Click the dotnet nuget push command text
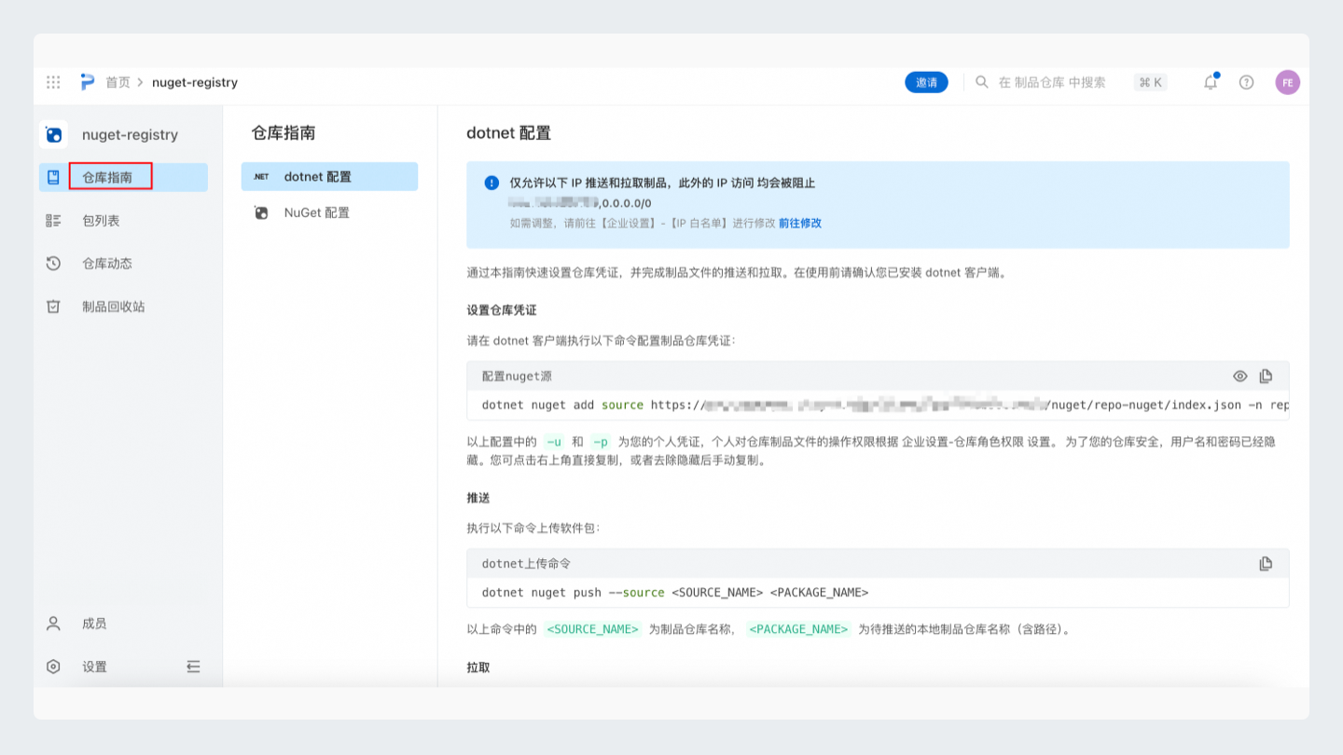The width and height of the screenshot is (1343, 755). (x=675, y=593)
